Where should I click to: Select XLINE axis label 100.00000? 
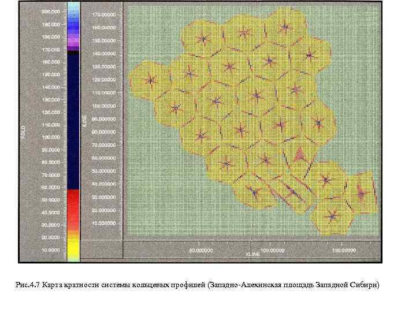[272, 250]
